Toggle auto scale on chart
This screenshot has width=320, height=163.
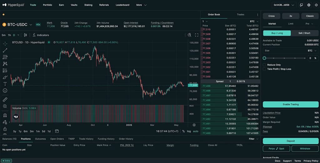(x=196, y=131)
